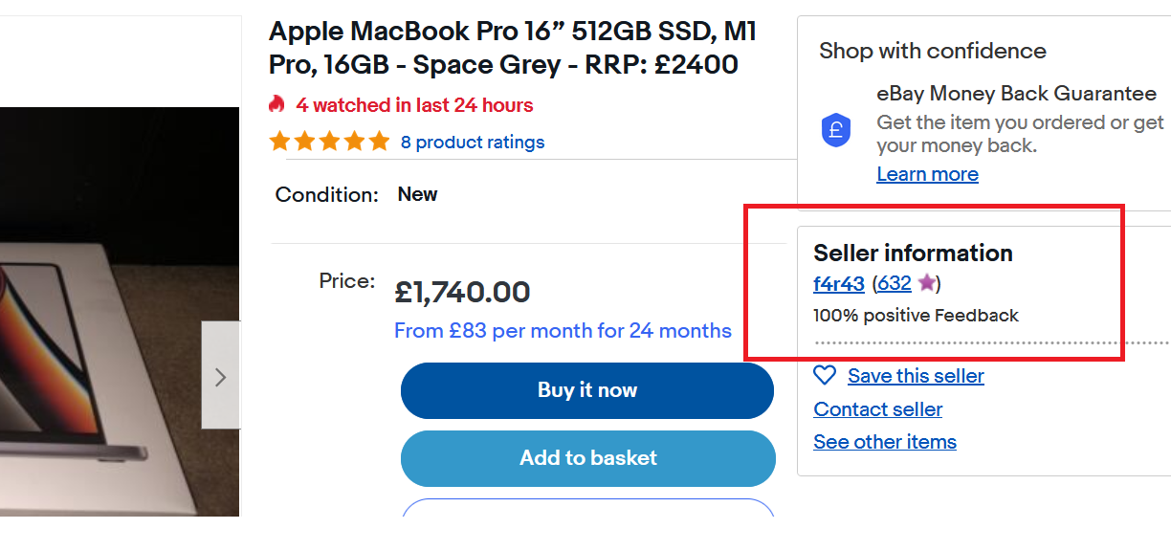1171x551 pixels.
Task: Click the red flame watched icon
Action: pos(277,104)
